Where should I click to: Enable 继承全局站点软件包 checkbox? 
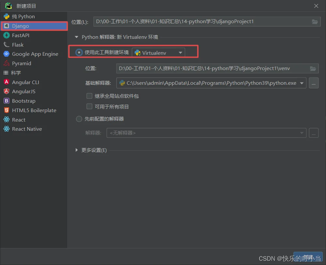click(x=89, y=96)
